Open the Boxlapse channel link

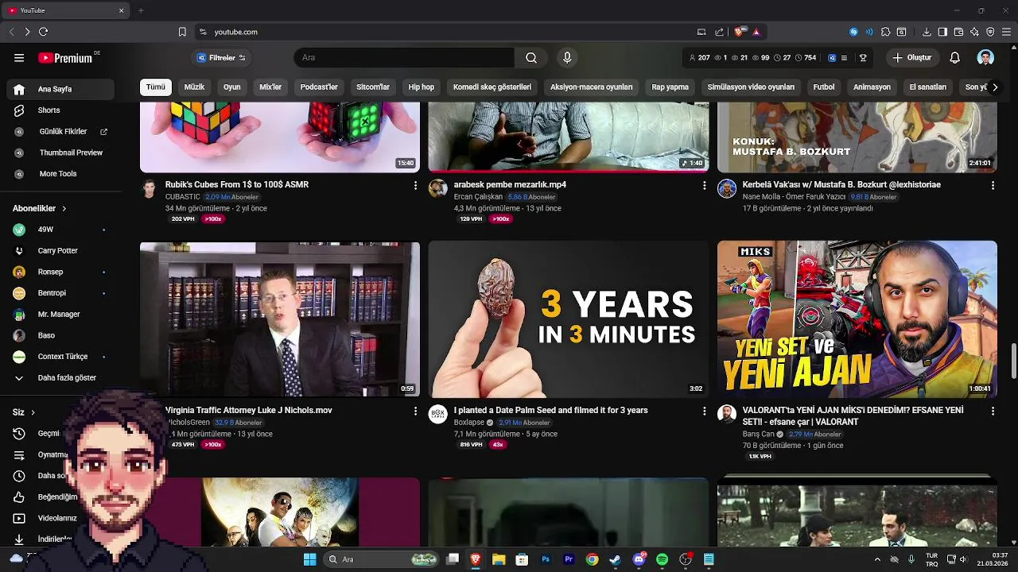point(469,423)
